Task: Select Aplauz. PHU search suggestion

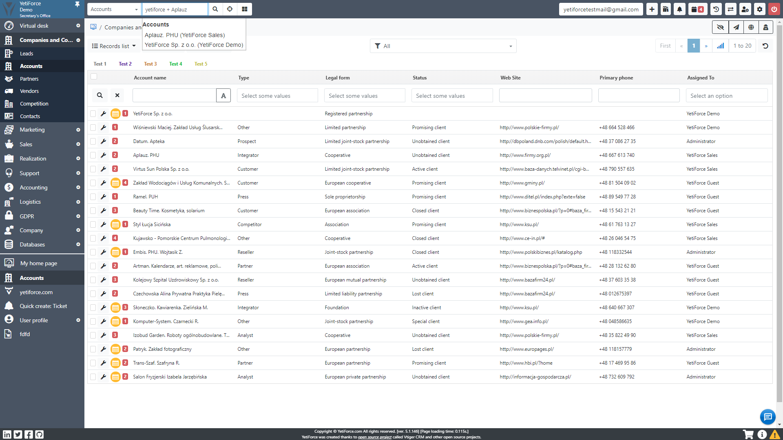Action: coord(185,35)
